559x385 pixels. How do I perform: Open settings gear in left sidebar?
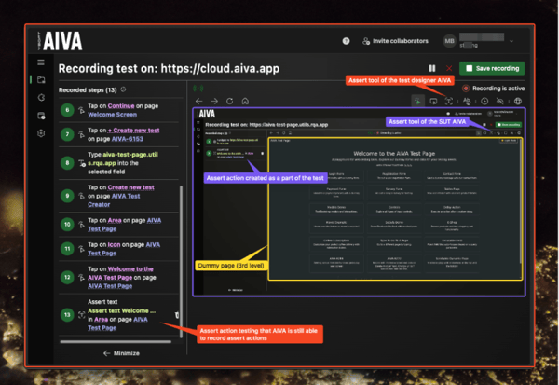click(x=40, y=133)
